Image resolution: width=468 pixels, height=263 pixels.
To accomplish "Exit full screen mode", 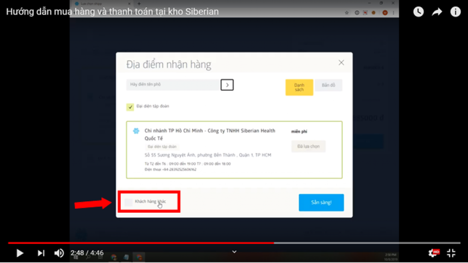I will 451,253.
